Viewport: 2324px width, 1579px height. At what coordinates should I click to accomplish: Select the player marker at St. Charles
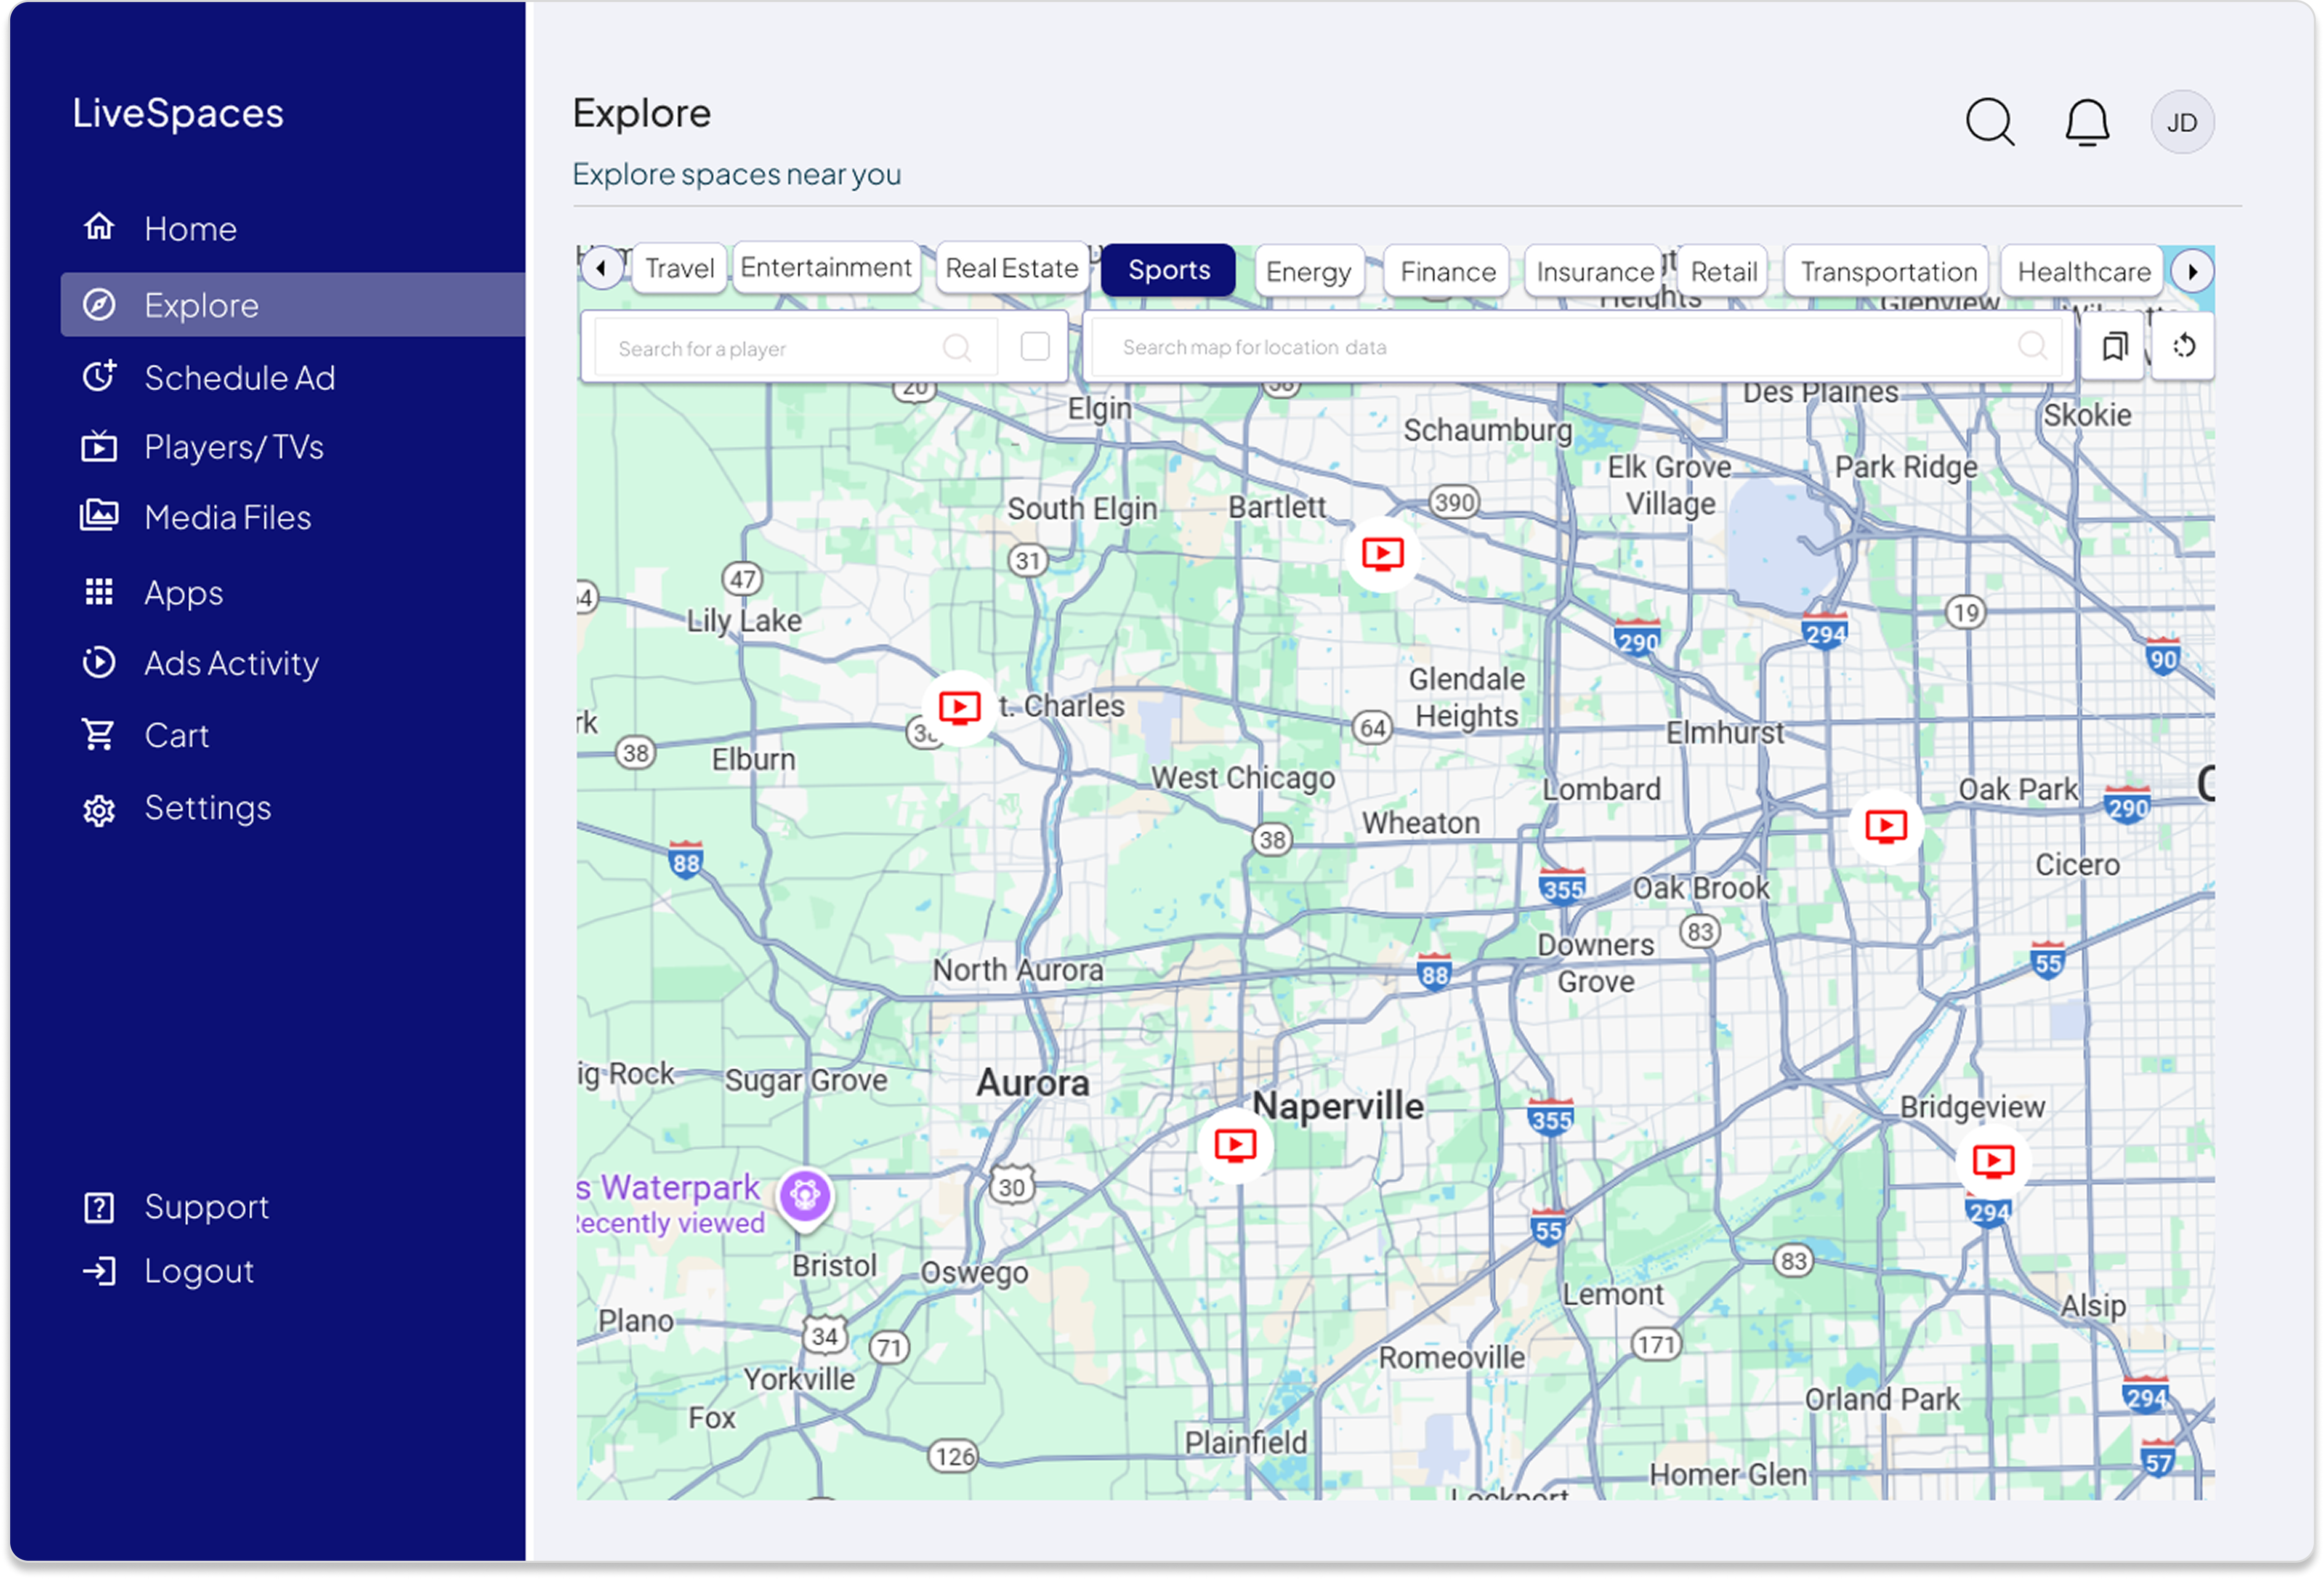pos(959,708)
